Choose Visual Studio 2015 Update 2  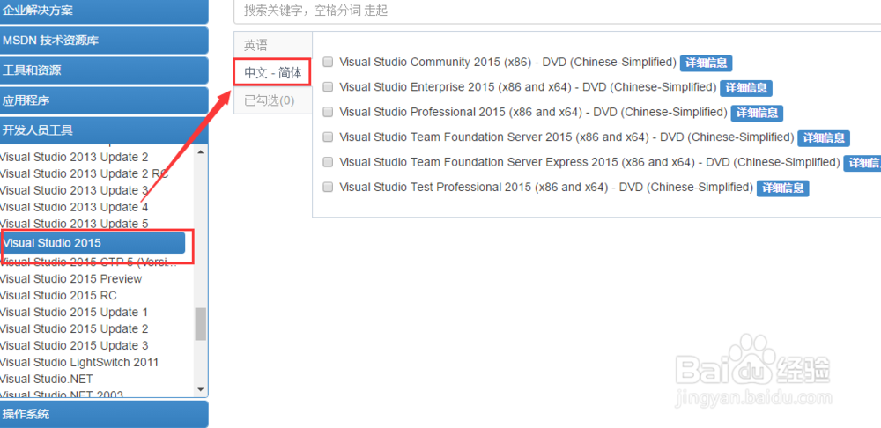pos(74,328)
